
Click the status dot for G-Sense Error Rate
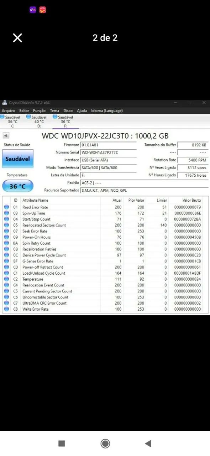pyautogui.click(x=6, y=261)
